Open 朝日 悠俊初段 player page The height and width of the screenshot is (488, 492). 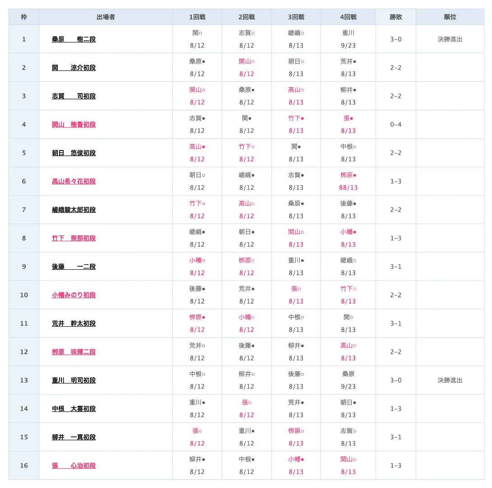[74, 153]
